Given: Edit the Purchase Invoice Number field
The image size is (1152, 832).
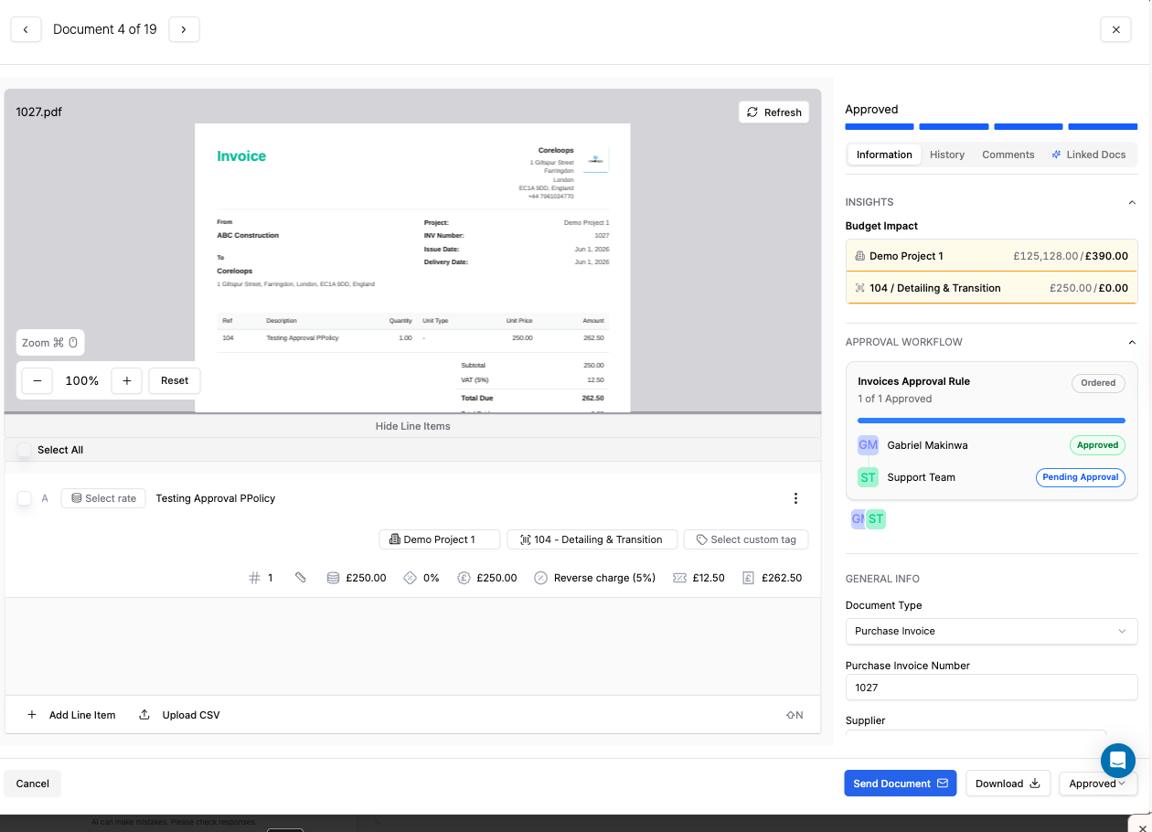Looking at the screenshot, I should (991, 688).
